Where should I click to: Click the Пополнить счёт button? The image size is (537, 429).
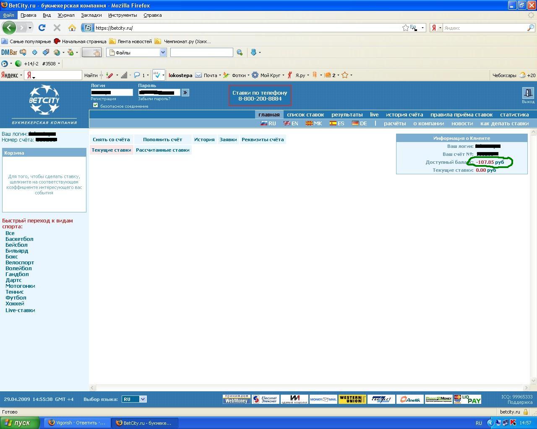(162, 140)
